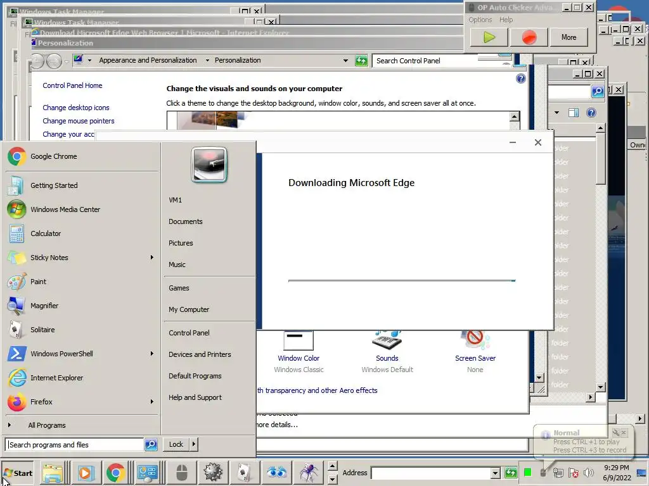Click the Lock button
This screenshot has width=649, height=486.
tap(176, 444)
